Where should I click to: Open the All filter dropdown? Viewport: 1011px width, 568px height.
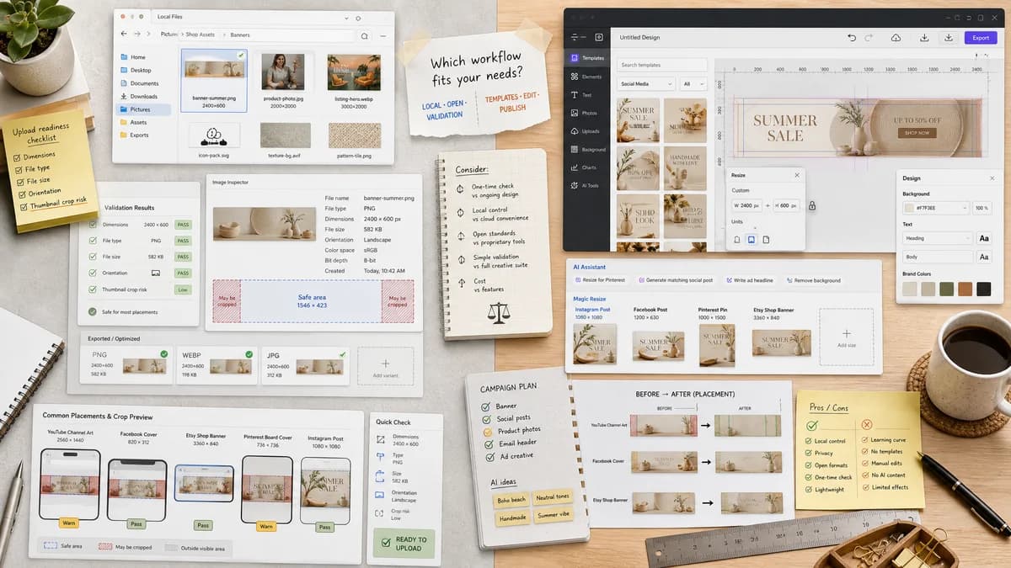[x=693, y=84]
